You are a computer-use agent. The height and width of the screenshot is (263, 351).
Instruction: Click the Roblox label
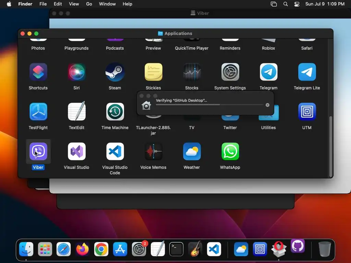click(268, 48)
